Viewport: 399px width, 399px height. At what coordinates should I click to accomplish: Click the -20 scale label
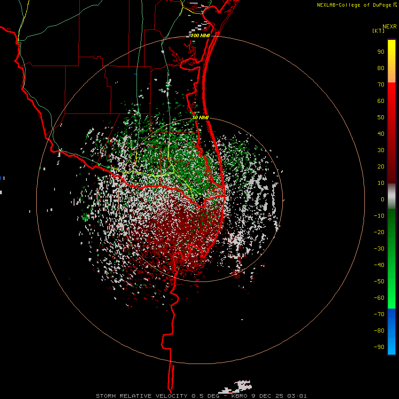379,232
